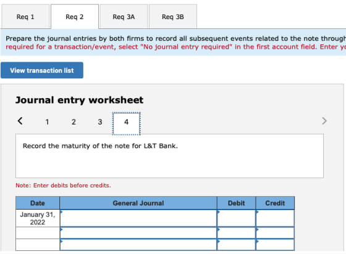Viewport: 346px width, 254px height.
Task: Click the 'Record the maturity of the note' description
Action: pyautogui.click(x=100, y=146)
